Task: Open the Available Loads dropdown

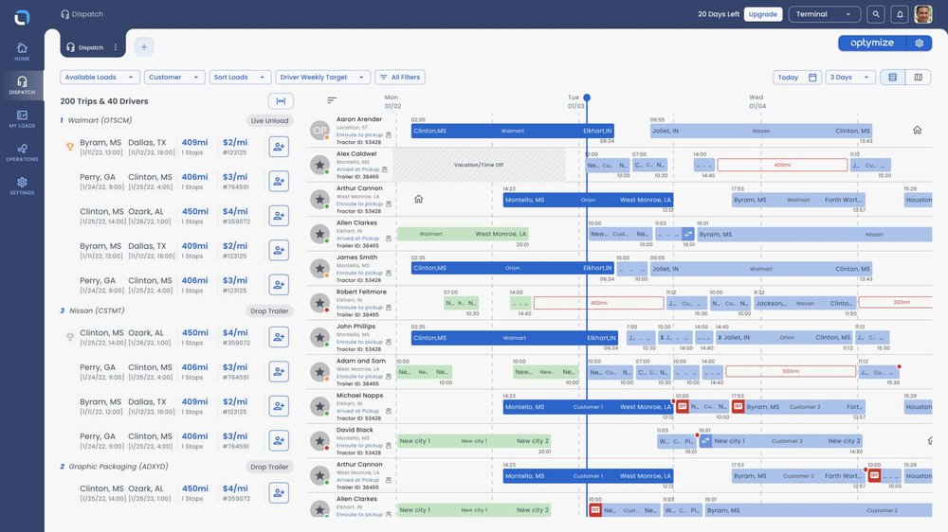Action: [100, 78]
